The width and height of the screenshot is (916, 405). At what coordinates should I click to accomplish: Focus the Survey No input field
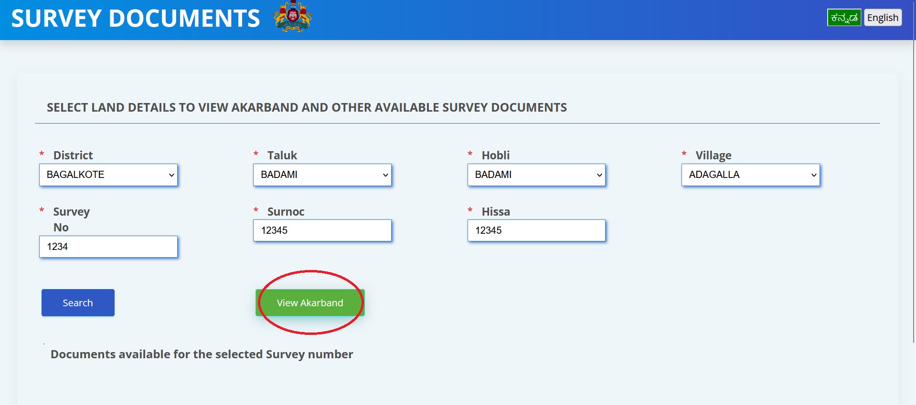[108, 247]
